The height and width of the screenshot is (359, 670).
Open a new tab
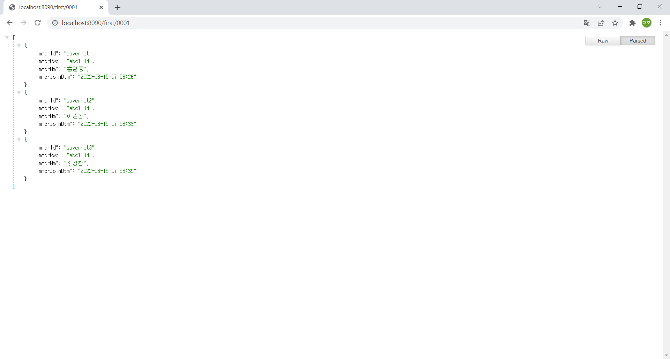pos(118,7)
